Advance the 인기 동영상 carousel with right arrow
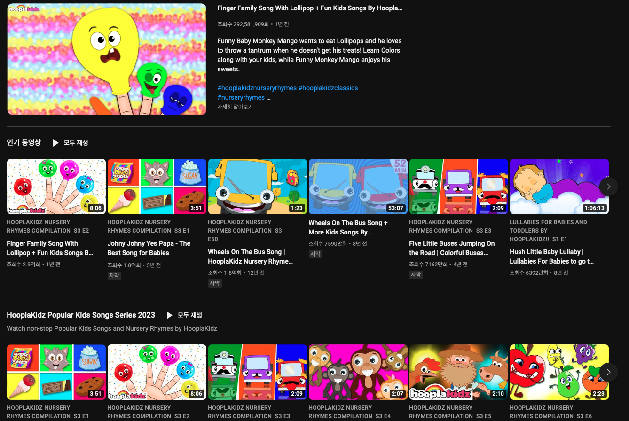 608,187
